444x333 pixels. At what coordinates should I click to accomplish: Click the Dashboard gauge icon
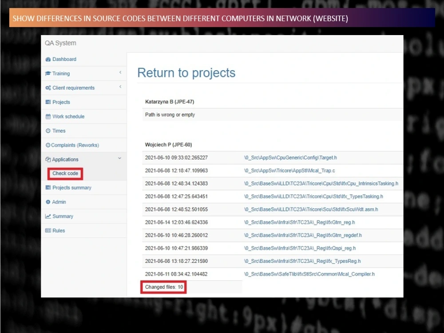(48, 59)
